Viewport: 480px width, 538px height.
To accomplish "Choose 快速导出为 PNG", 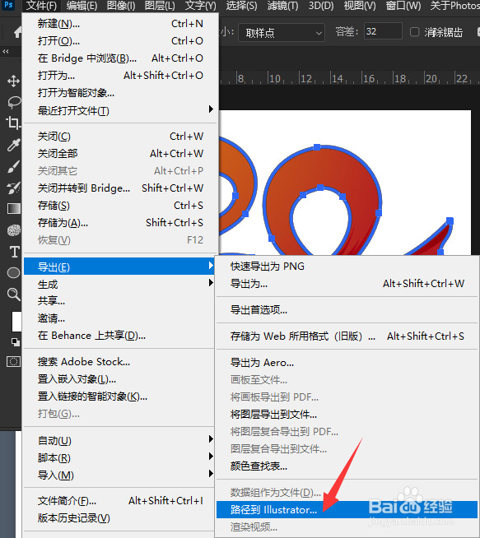I will pyautogui.click(x=347, y=267).
